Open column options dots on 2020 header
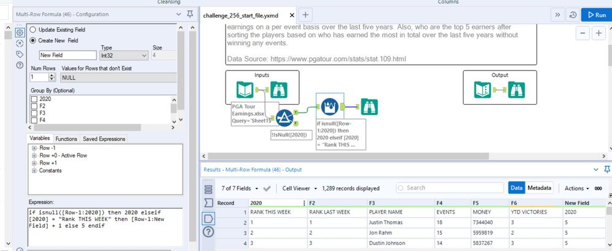Viewport: 612px width, 251px height. pyautogui.click(x=304, y=203)
